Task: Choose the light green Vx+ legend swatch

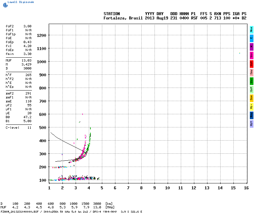Action: click(x=251, y=90)
